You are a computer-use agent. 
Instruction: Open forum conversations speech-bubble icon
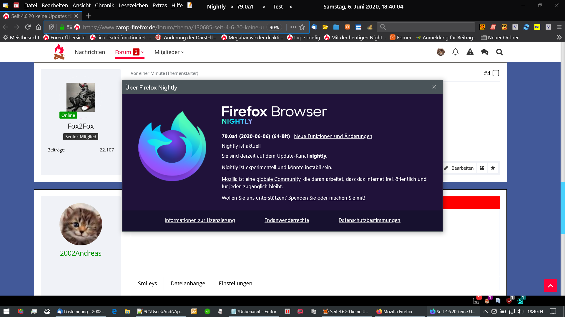point(484,52)
